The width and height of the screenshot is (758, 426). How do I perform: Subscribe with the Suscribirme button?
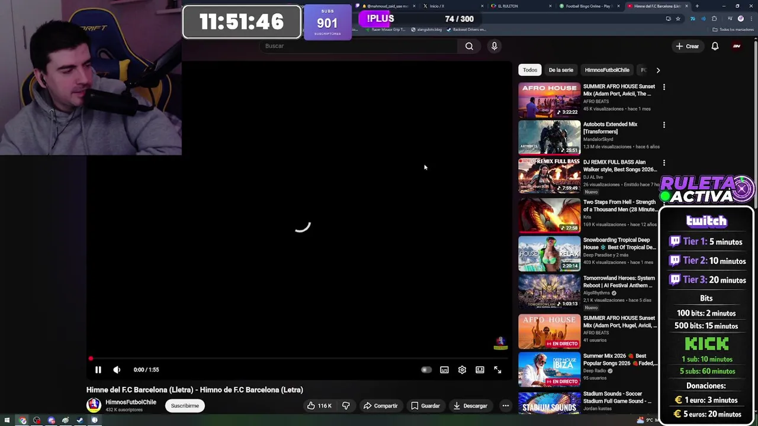pyautogui.click(x=185, y=406)
